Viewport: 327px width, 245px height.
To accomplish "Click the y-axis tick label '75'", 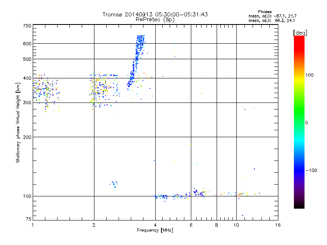I will [29, 219].
